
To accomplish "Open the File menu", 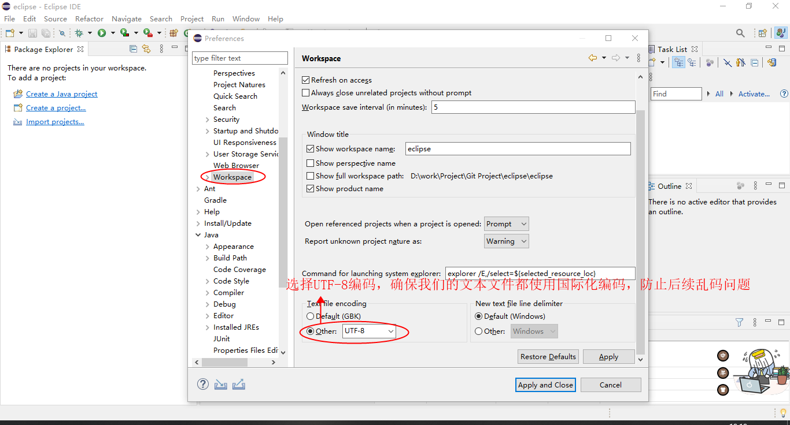I will [x=10, y=18].
